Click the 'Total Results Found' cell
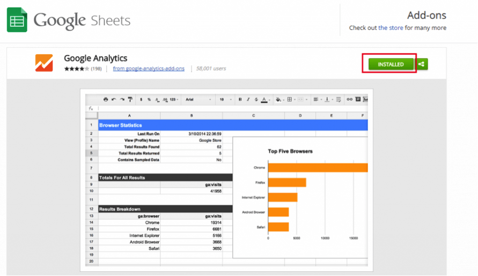This screenshot has height=276, width=478. click(x=129, y=147)
